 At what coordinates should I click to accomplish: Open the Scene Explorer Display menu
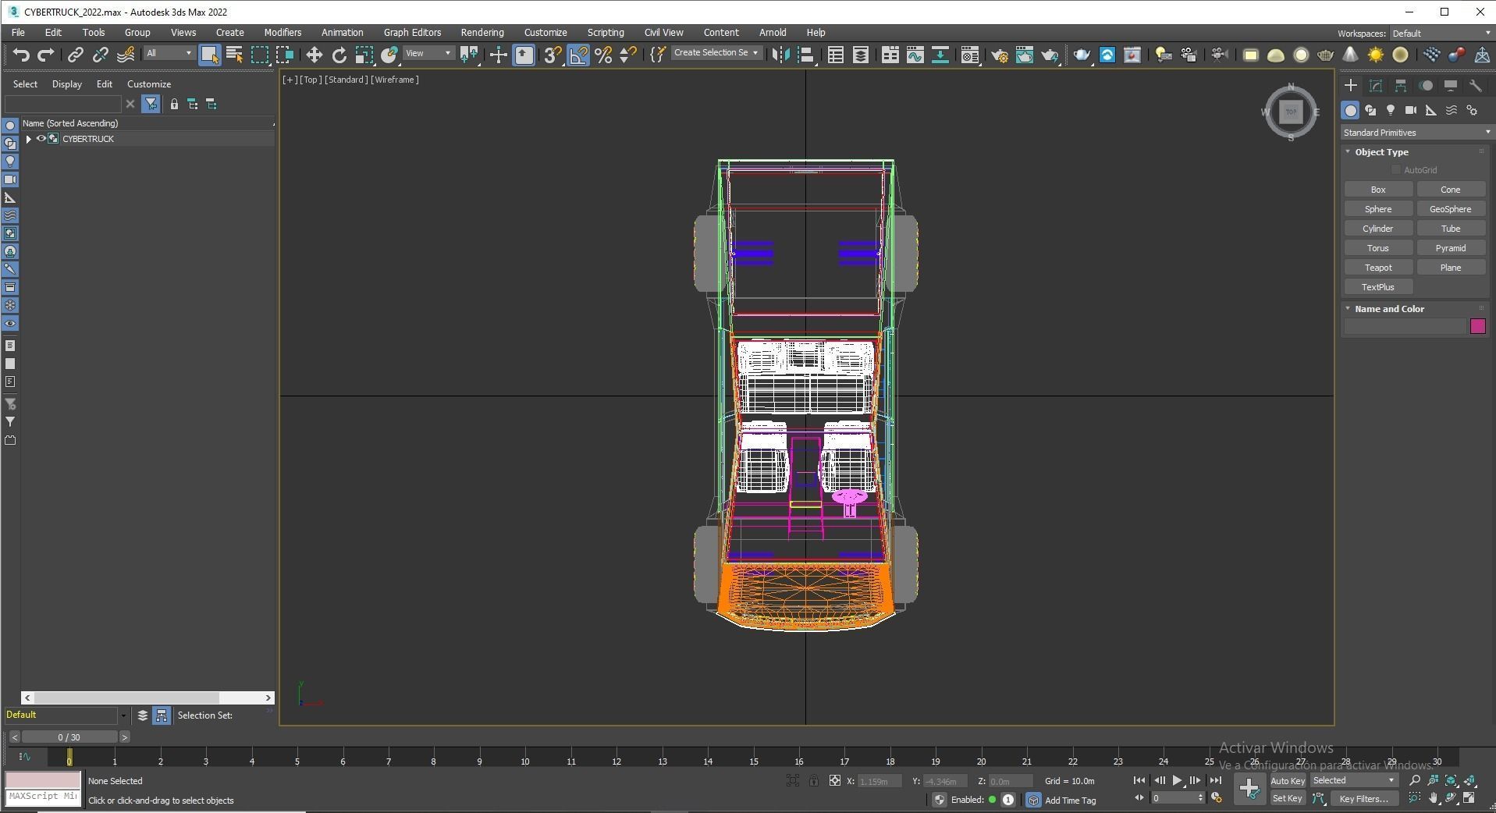[x=67, y=84]
